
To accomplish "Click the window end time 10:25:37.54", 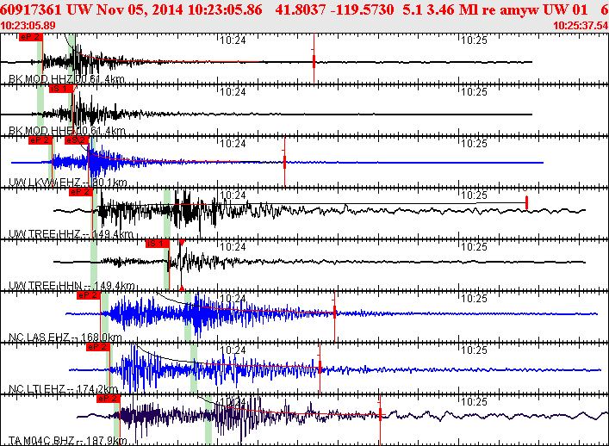I will 581,26.
